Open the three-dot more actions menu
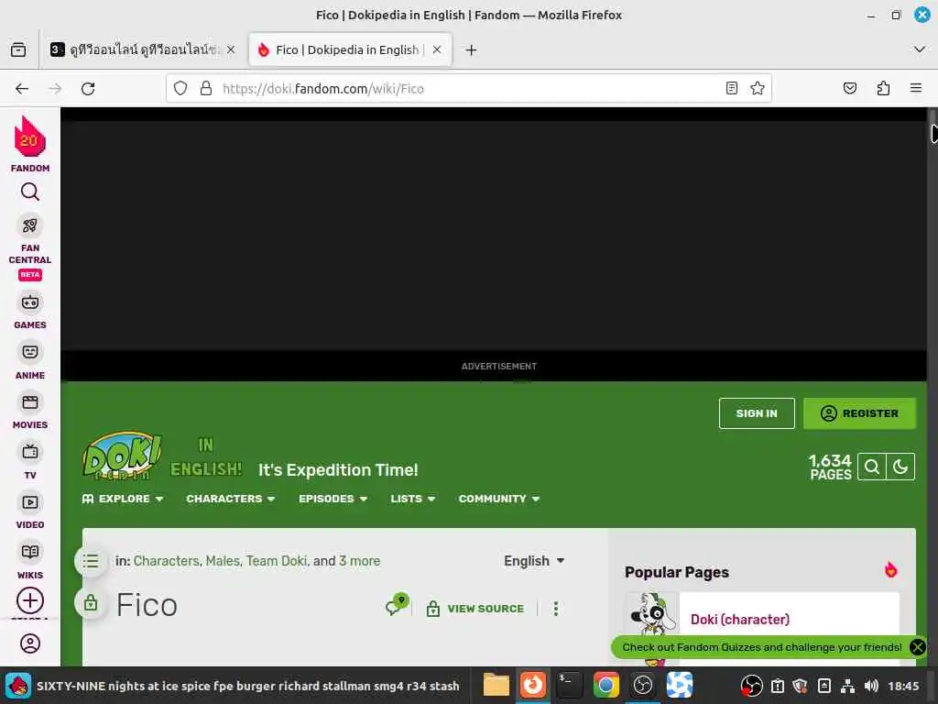Image resolution: width=938 pixels, height=704 pixels. (x=556, y=609)
